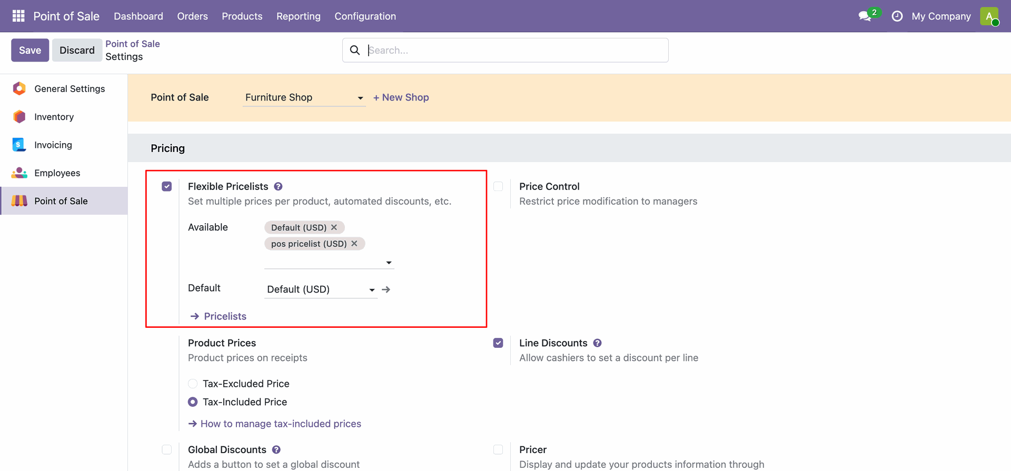Click the Discard button
1011x471 pixels.
pos(77,50)
